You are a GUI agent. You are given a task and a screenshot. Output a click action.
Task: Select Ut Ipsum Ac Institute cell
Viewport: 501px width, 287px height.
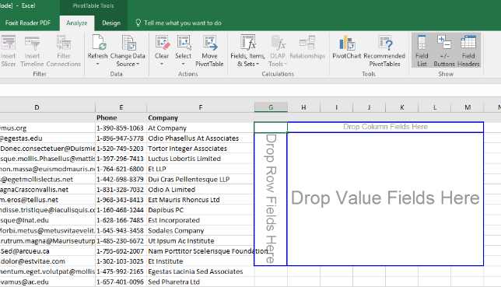coord(201,240)
